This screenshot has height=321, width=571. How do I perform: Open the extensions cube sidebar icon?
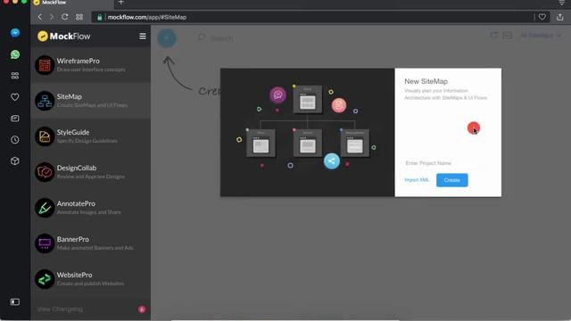15,161
